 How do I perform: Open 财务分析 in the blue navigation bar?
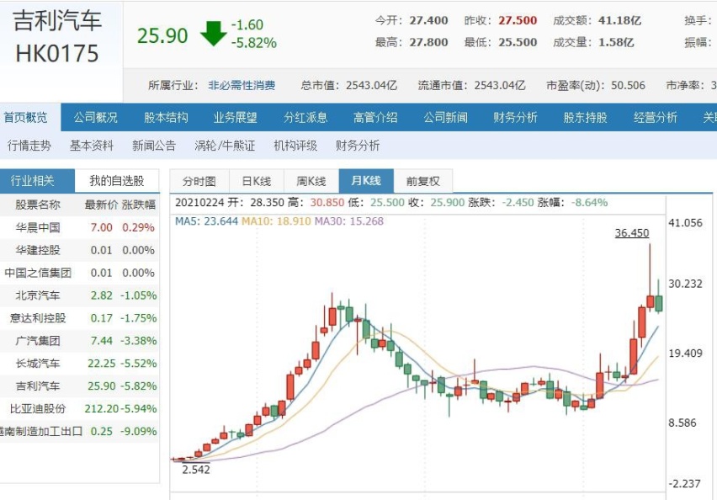tap(515, 118)
